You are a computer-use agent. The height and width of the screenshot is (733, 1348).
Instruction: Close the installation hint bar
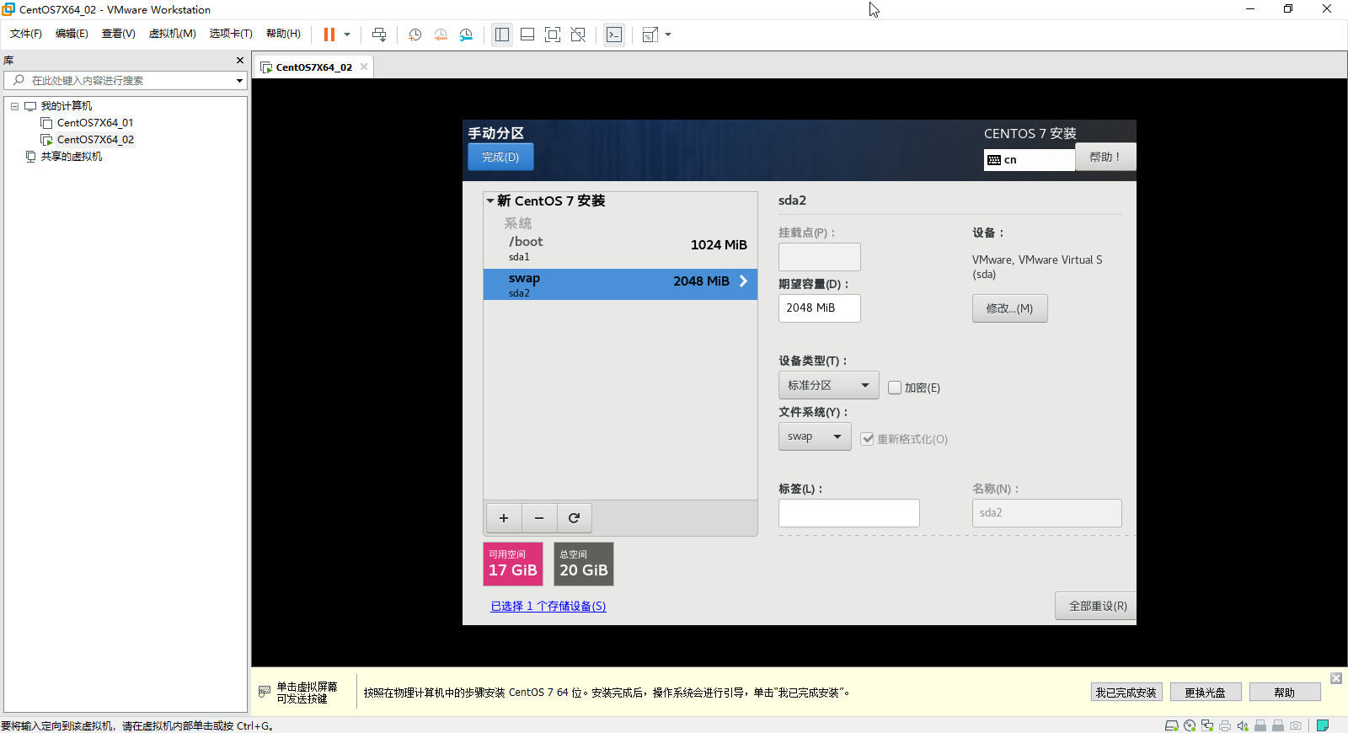pyautogui.click(x=1336, y=678)
